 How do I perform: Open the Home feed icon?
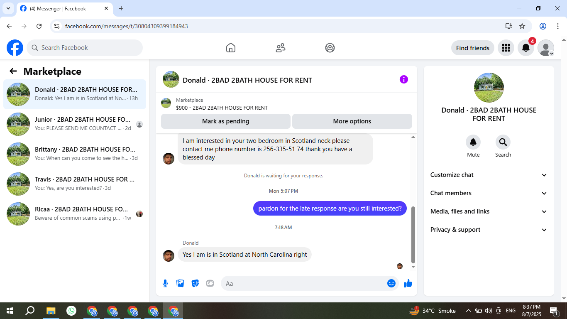pyautogui.click(x=231, y=48)
